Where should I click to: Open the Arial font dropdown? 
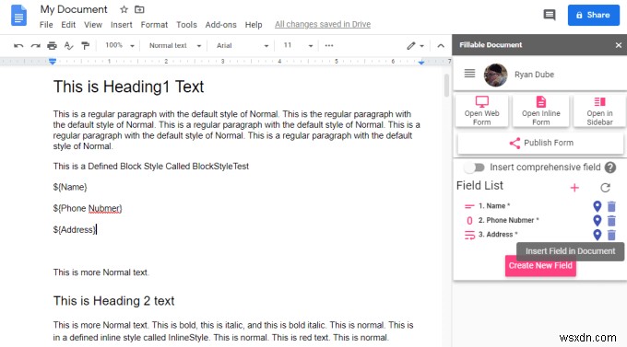[242, 45]
